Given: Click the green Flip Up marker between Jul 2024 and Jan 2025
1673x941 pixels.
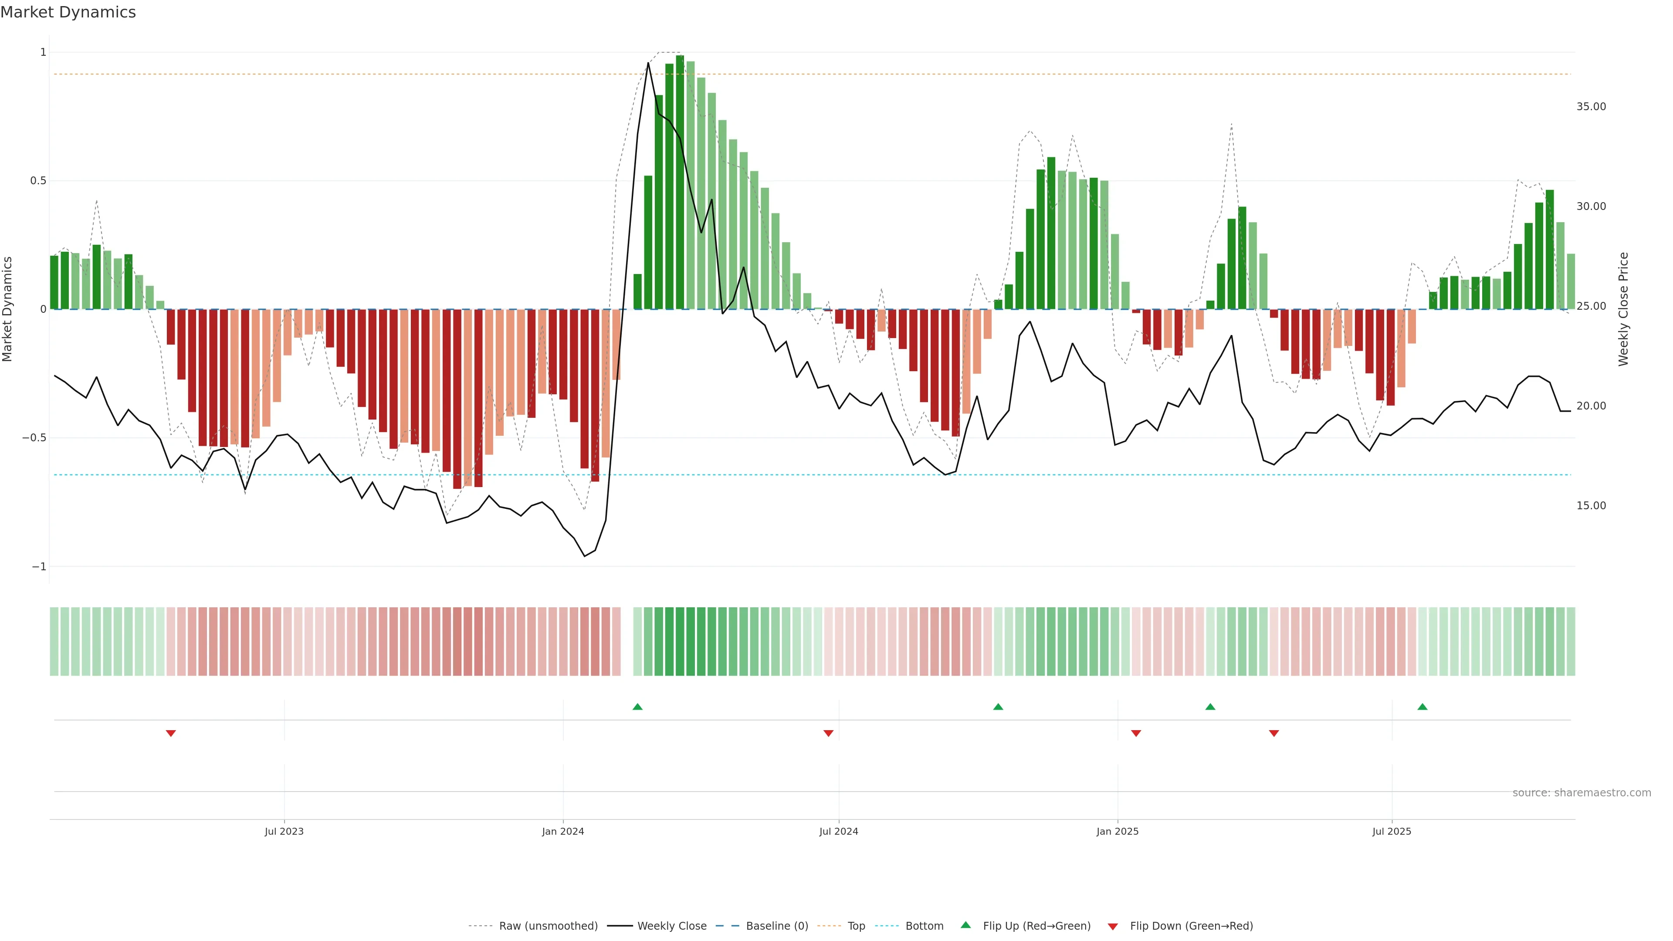Looking at the screenshot, I should pos(998,707).
